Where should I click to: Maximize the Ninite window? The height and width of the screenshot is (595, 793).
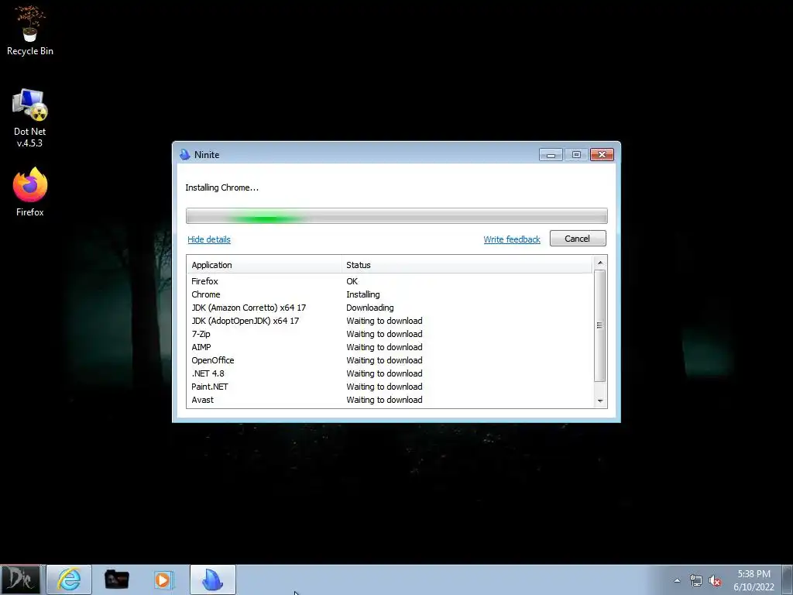(576, 154)
